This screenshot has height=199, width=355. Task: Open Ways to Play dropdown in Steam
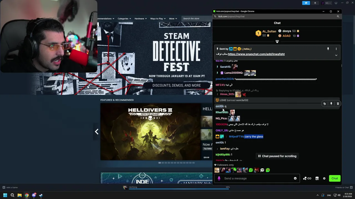click(158, 19)
